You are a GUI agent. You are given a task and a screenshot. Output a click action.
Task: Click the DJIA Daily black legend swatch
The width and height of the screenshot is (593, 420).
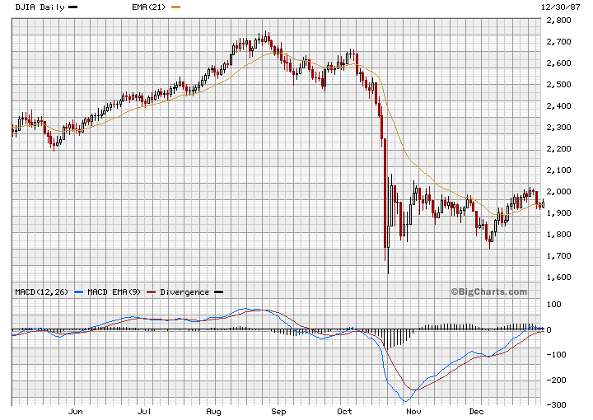pos(73,7)
